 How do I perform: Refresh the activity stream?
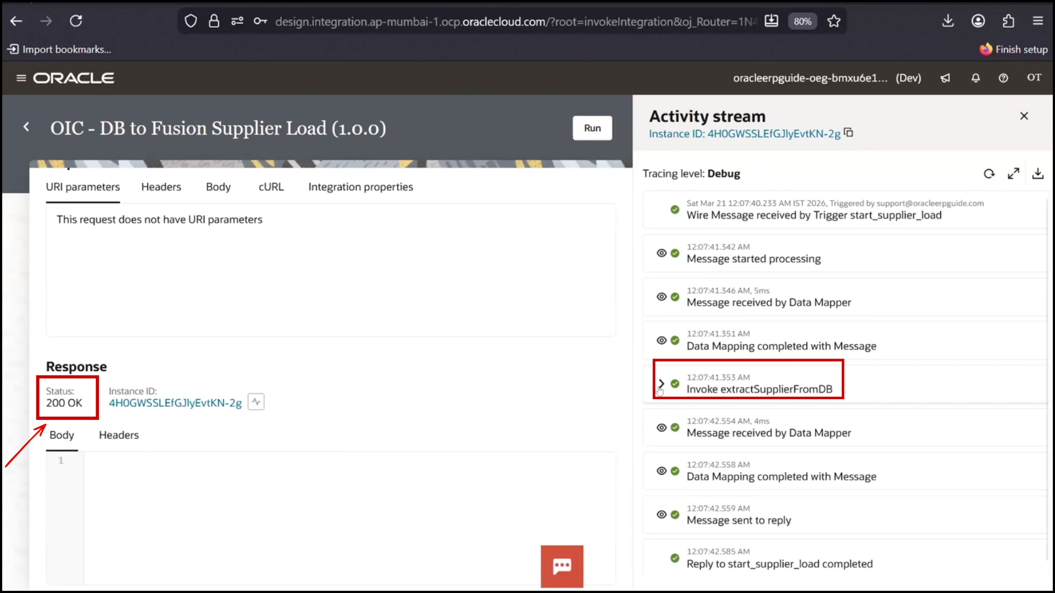click(x=989, y=174)
